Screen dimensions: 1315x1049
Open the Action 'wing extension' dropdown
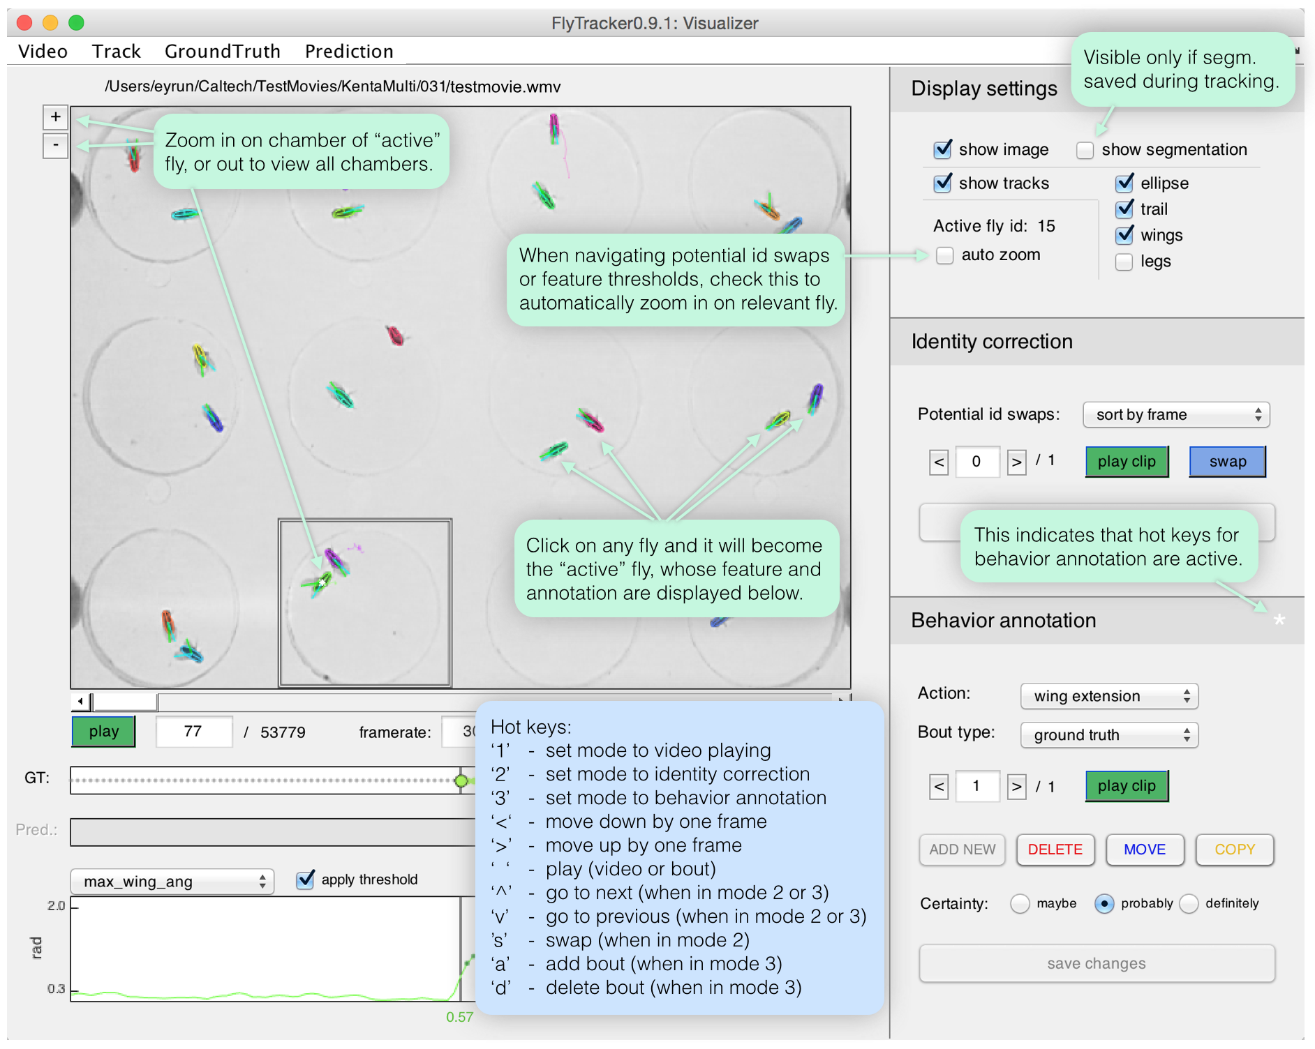pyautogui.click(x=1108, y=696)
